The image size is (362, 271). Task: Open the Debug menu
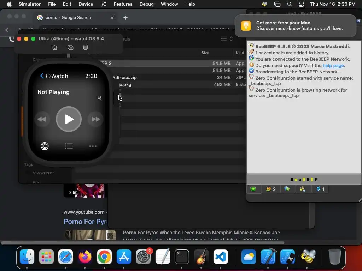click(x=147, y=4)
